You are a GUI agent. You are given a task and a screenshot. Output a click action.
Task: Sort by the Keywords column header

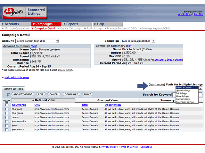(19, 105)
